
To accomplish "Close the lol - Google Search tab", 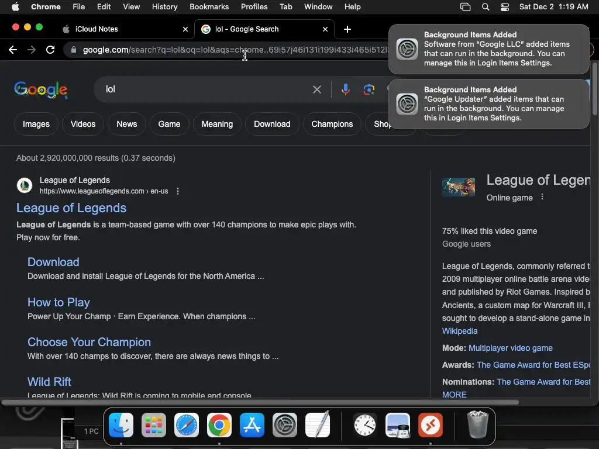I will (x=325, y=29).
